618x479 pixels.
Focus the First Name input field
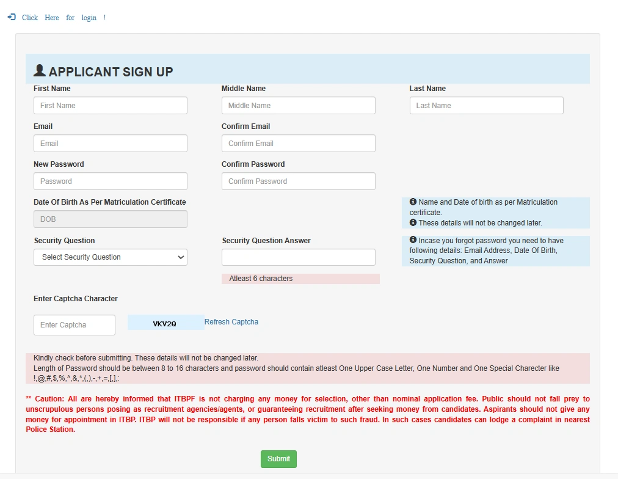point(111,106)
